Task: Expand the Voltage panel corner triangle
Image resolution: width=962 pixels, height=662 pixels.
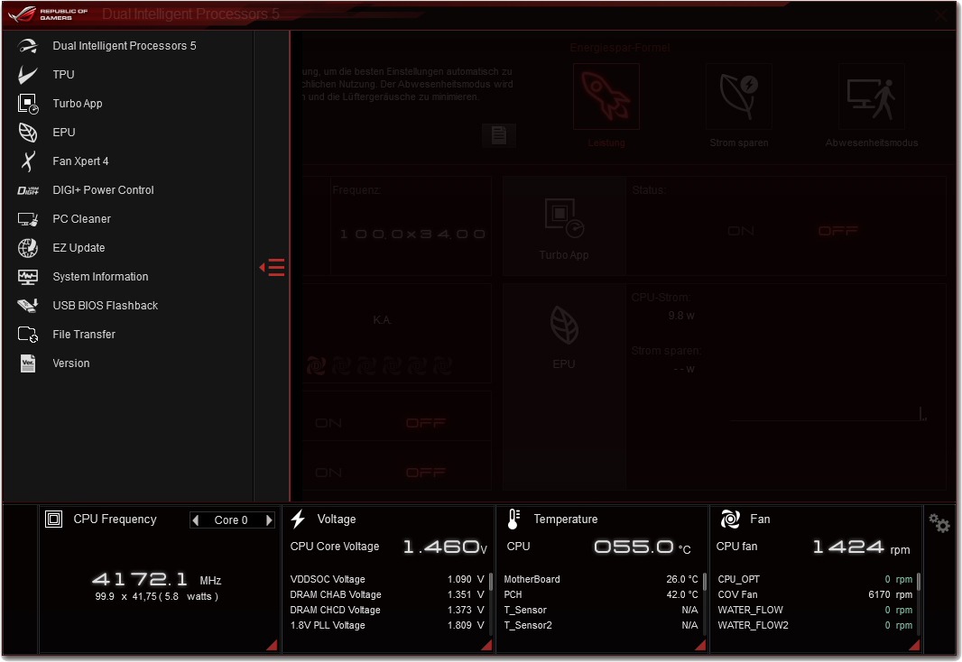Action: pos(486,645)
